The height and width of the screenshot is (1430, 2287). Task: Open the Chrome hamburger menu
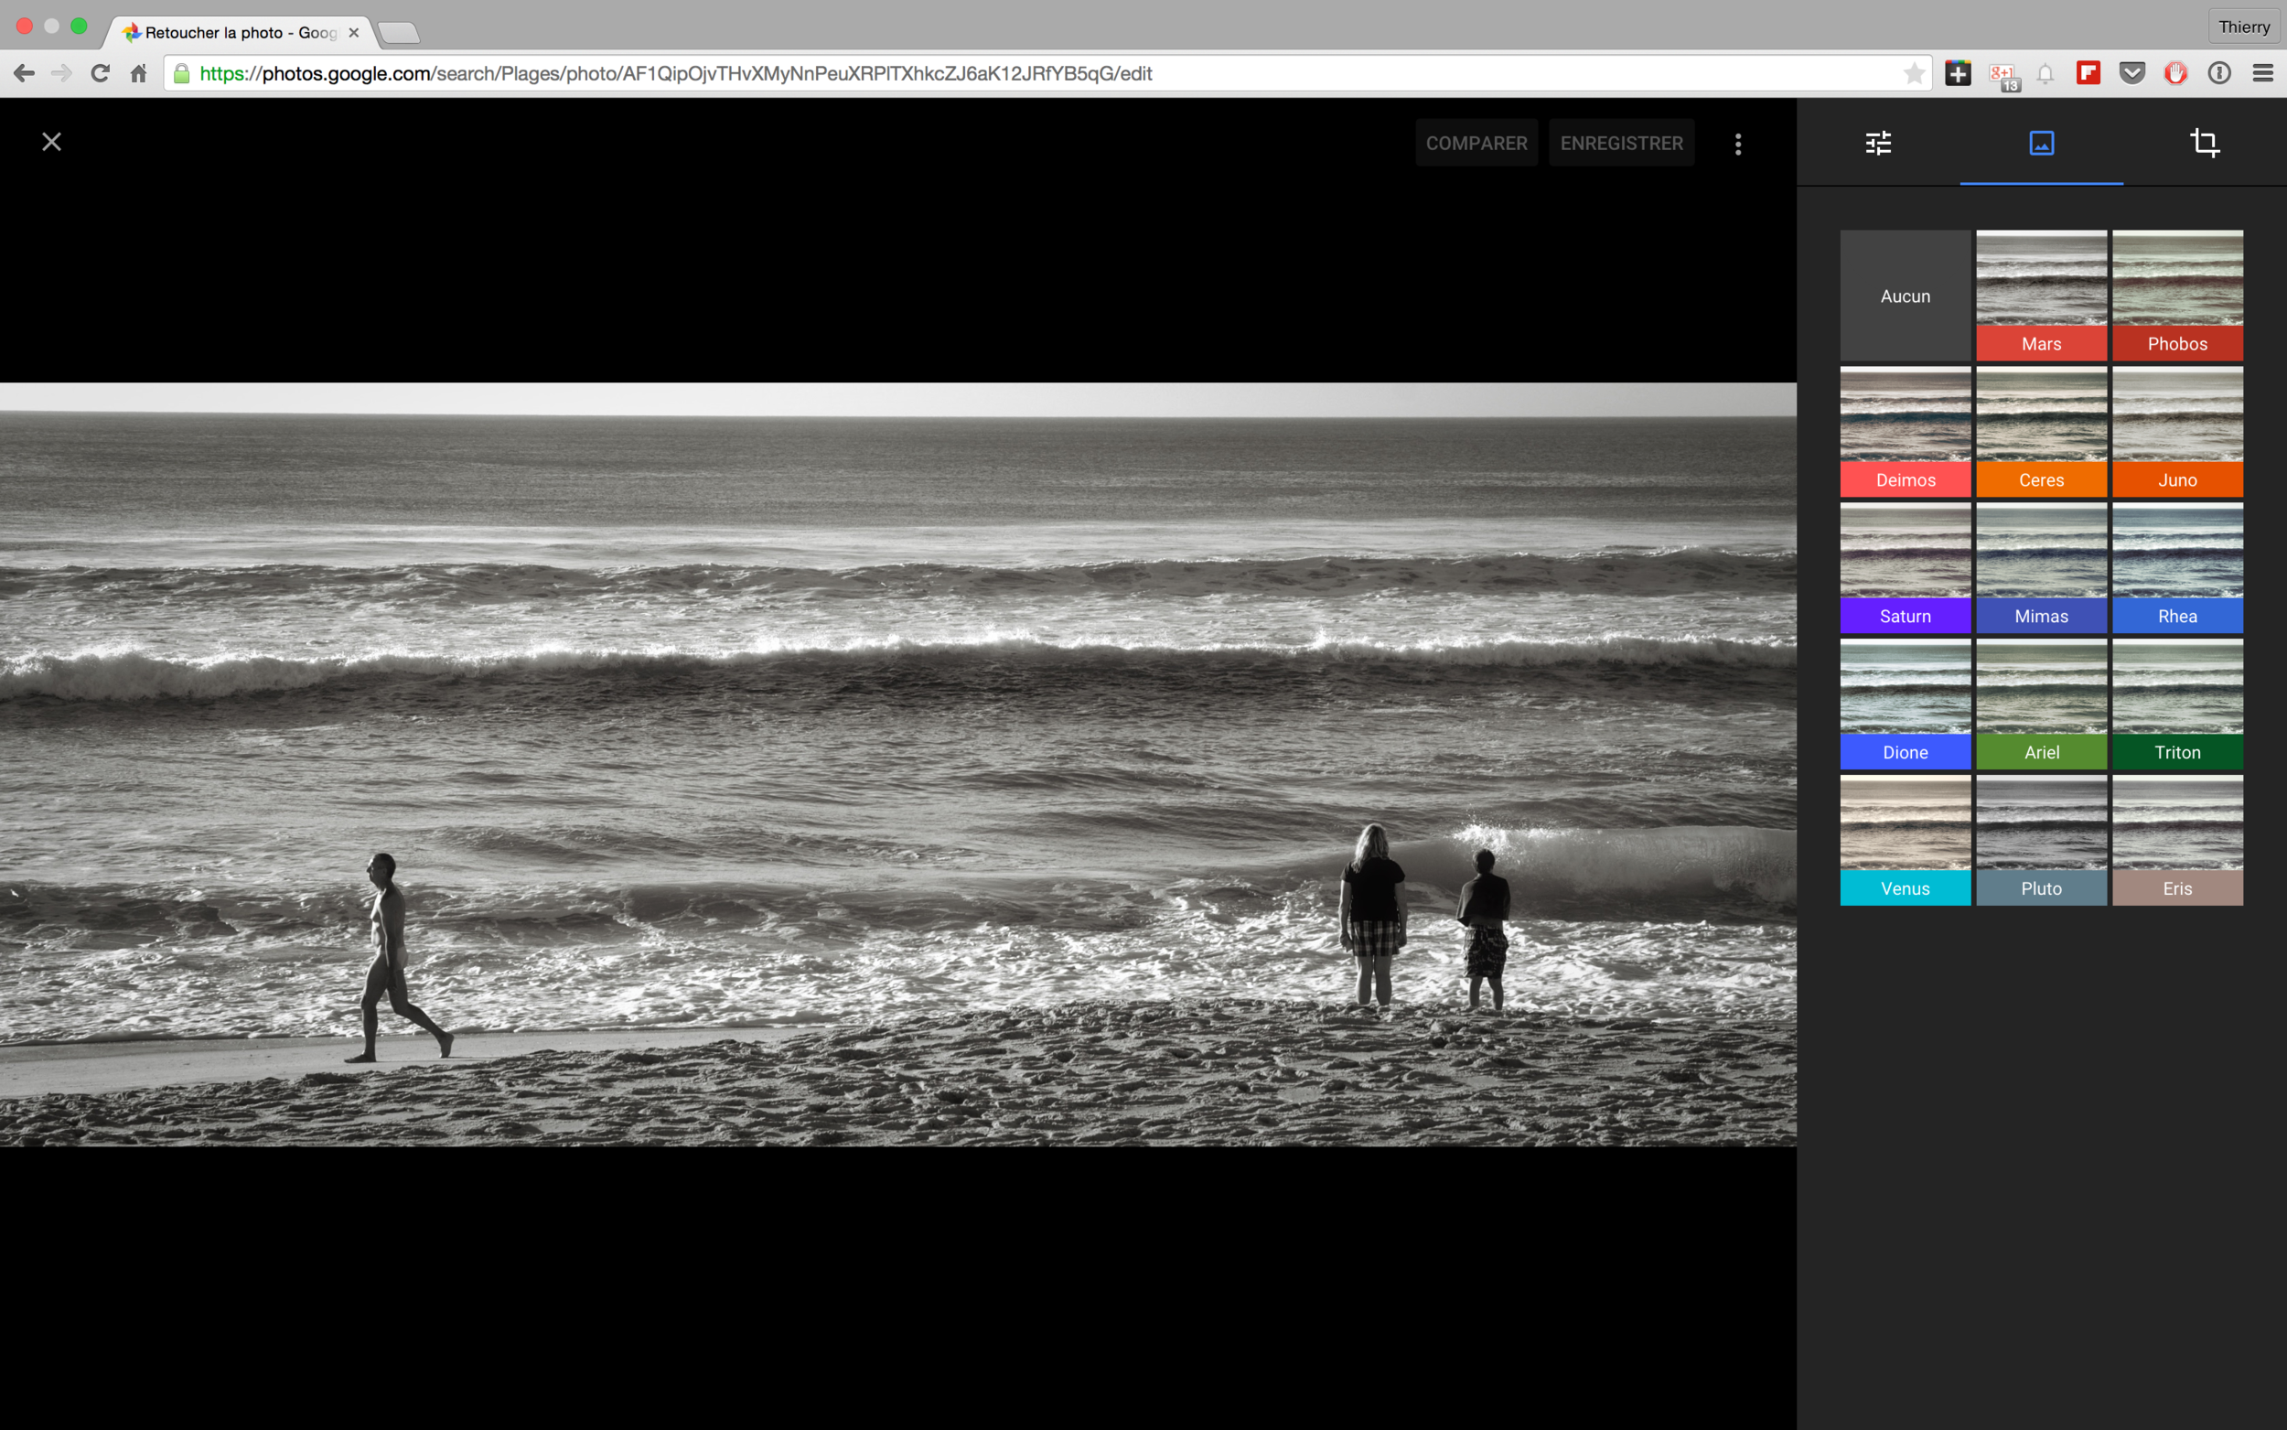point(2262,73)
